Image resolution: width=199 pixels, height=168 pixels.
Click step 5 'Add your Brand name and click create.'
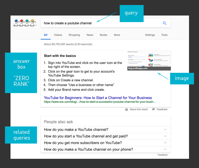click(x=76, y=90)
